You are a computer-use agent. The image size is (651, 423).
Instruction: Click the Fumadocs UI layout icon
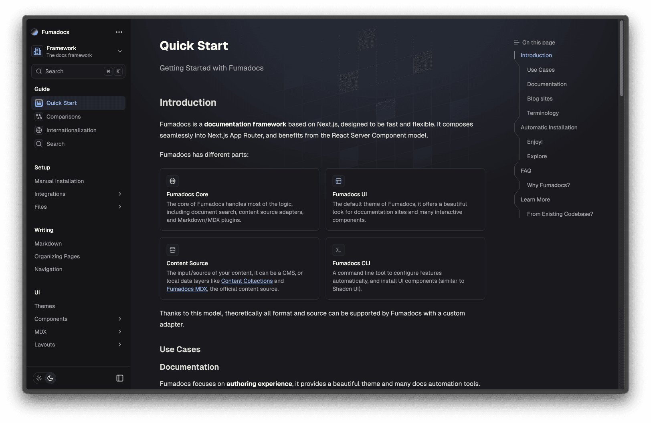tap(338, 181)
